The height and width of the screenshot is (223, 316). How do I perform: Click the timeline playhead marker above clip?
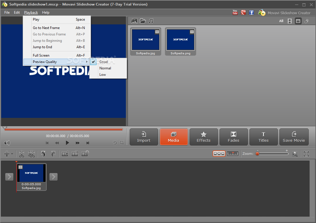pos(16,162)
